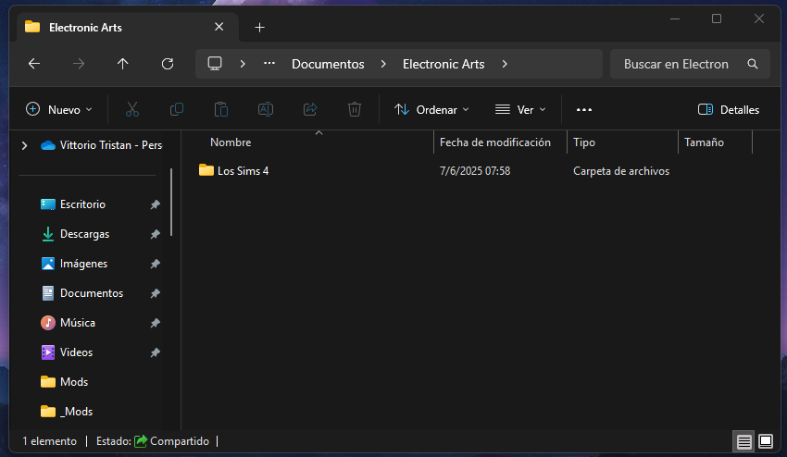This screenshot has width=787, height=457.
Task: Click Documentos in the address breadcrumb
Action: [328, 64]
